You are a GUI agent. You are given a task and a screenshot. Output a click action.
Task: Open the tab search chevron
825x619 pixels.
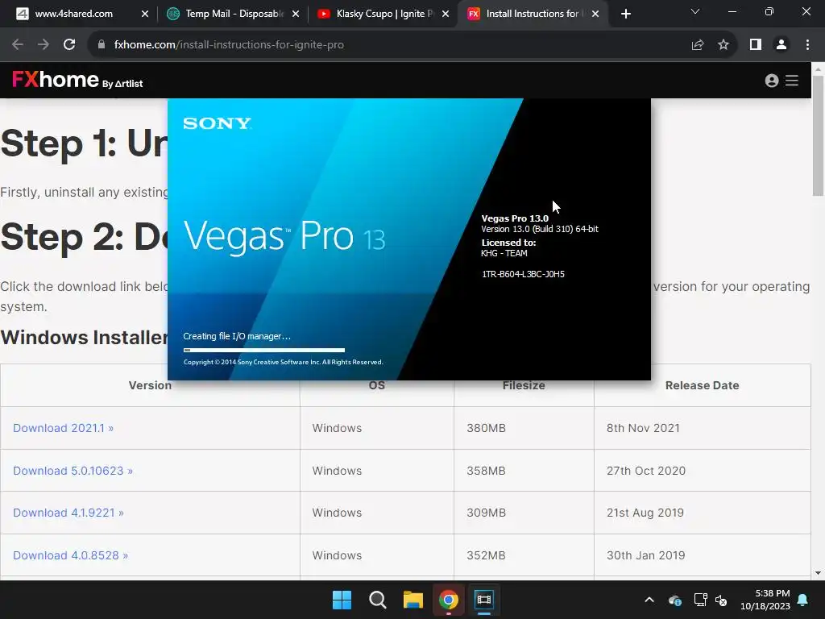click(695, 11)
